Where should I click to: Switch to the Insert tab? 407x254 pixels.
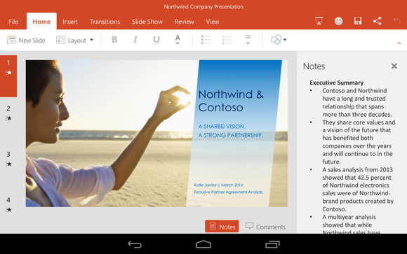(70, 22)
